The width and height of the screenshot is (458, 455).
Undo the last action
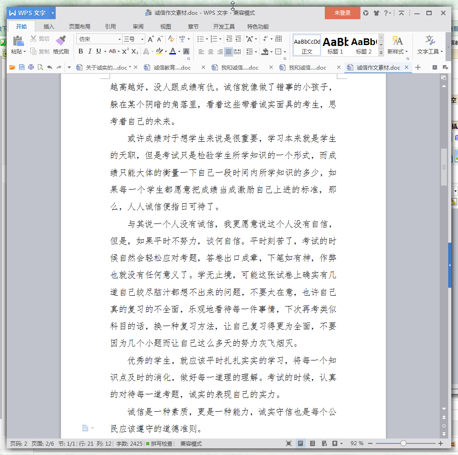49,67
